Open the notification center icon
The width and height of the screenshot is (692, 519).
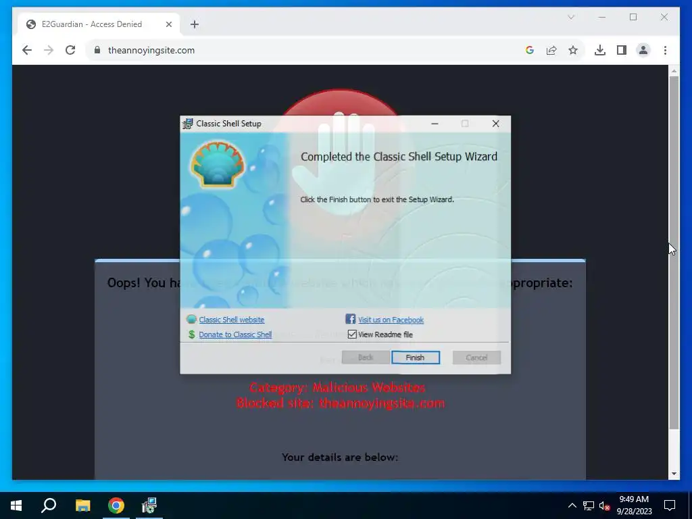[670, 505]
